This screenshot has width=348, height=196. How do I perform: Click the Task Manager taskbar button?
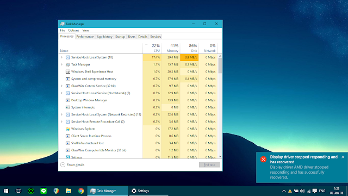point(108,191)
